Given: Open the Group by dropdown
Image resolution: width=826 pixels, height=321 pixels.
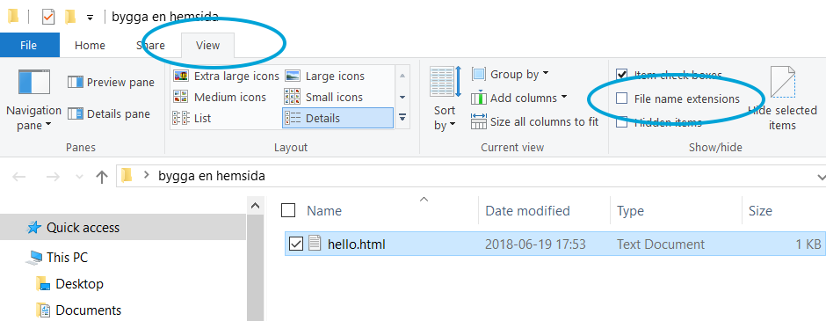Looking at the screenshot, I should coord(510,75).
